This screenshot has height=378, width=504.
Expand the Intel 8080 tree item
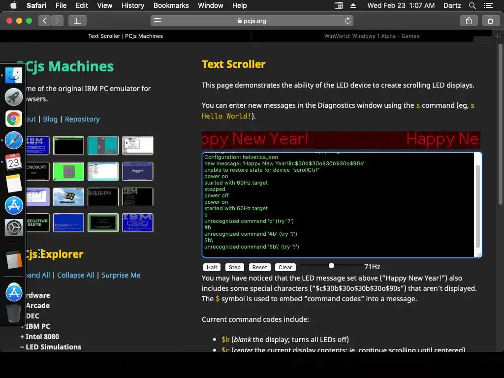pos(39,337)
